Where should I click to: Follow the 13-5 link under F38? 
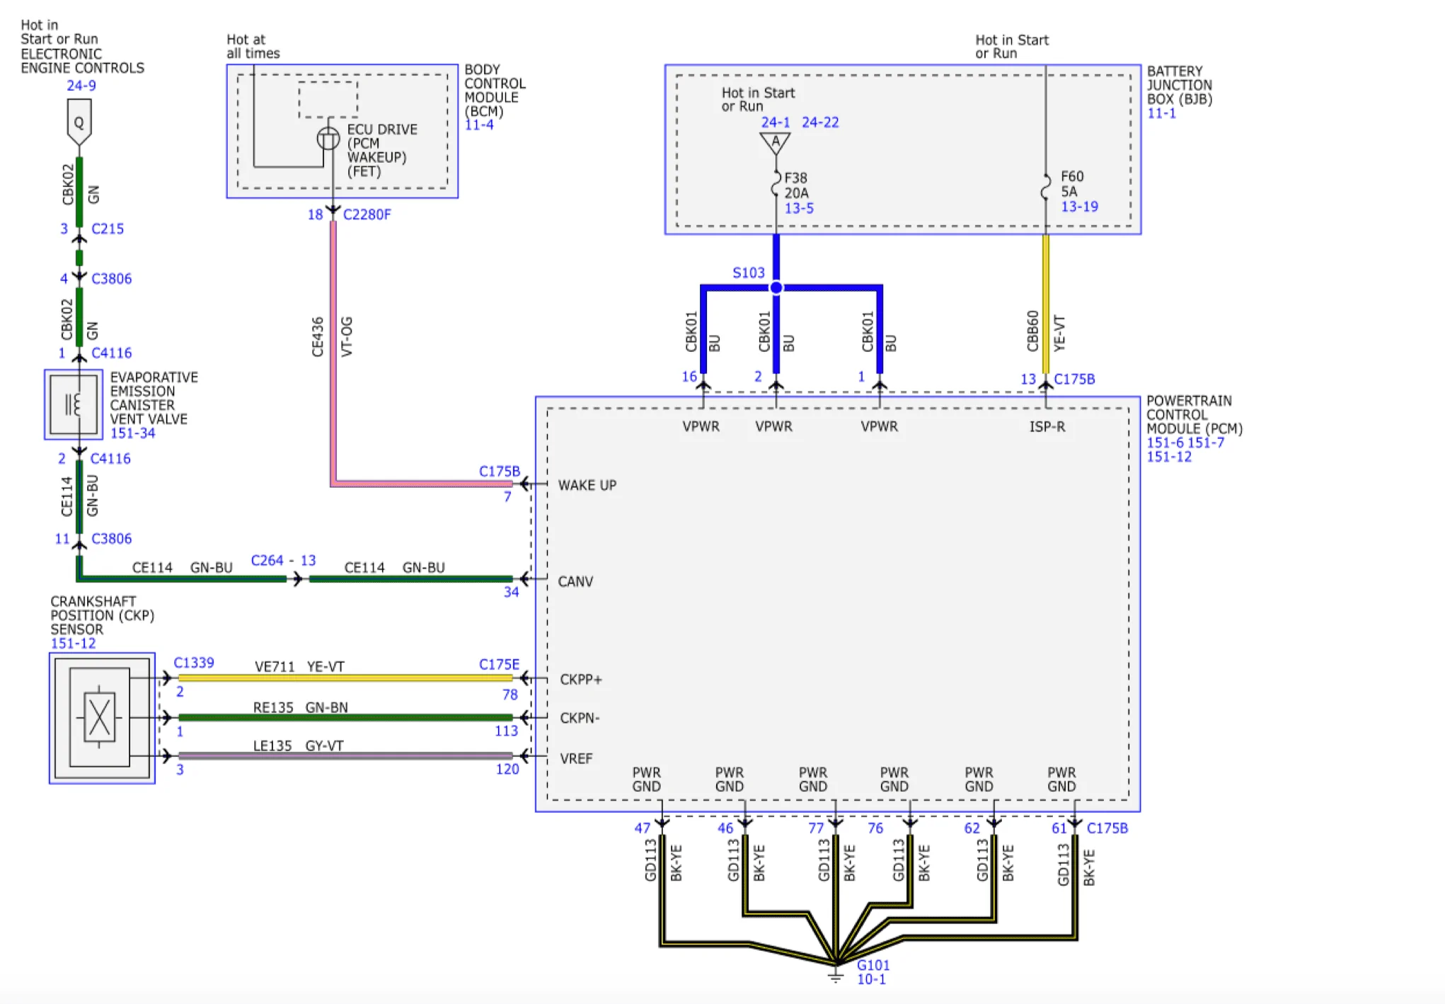(799, 208)
